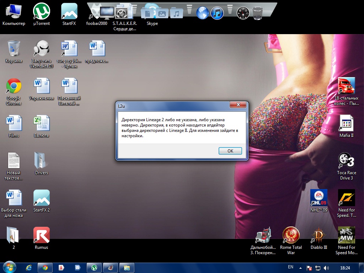
Task: Select the folder named 2
Action: [14, 238]
